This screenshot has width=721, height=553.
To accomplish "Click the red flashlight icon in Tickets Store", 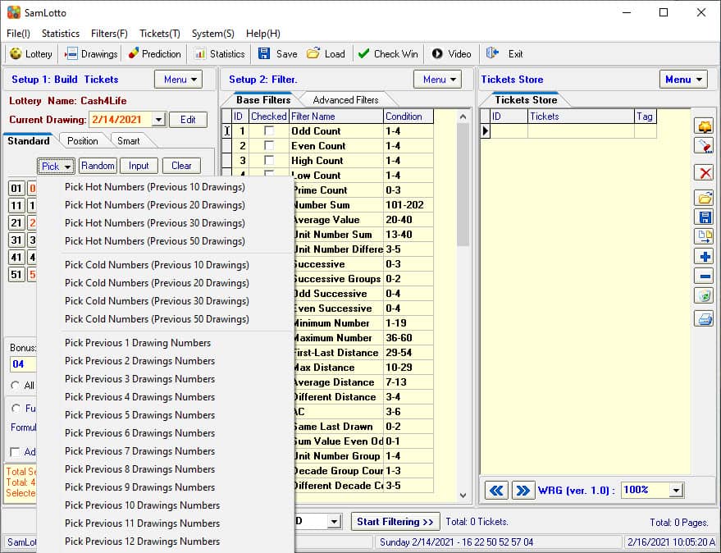I will click(704, 146).
